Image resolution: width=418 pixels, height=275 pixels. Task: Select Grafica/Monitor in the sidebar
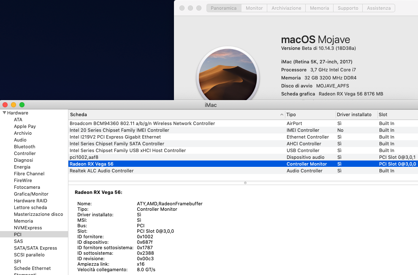[31, 194]
